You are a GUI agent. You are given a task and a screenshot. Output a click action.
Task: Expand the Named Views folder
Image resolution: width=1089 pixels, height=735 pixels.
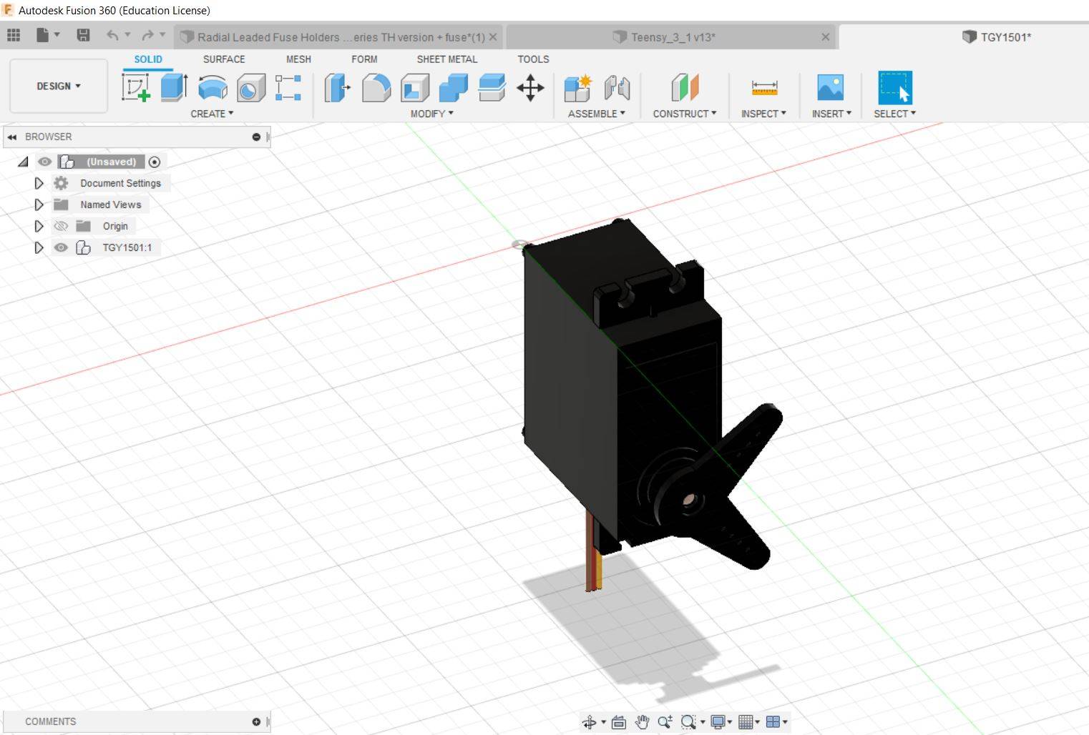pos(39,204)
